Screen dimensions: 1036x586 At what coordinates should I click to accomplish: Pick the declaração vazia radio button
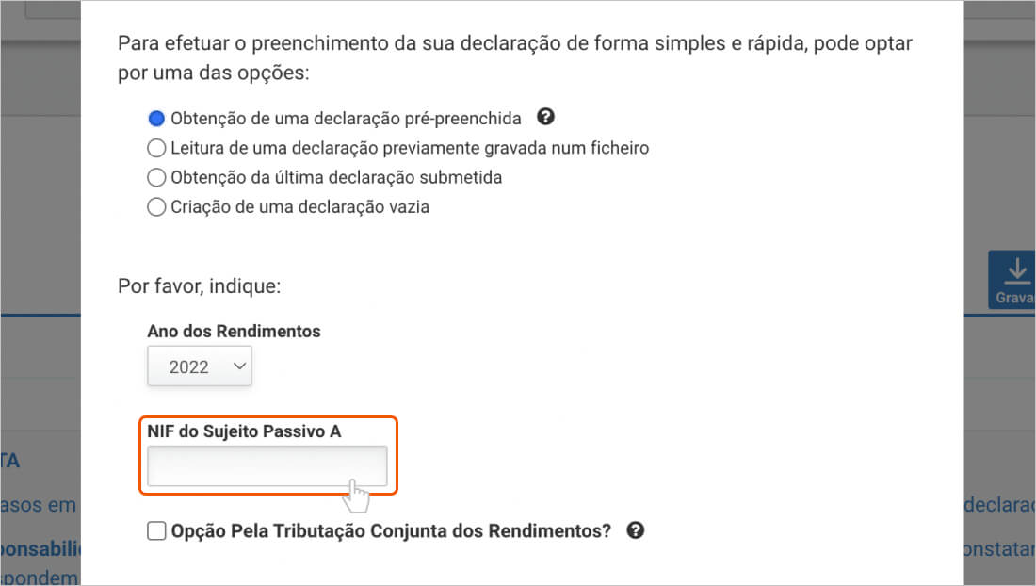(156, 207)
